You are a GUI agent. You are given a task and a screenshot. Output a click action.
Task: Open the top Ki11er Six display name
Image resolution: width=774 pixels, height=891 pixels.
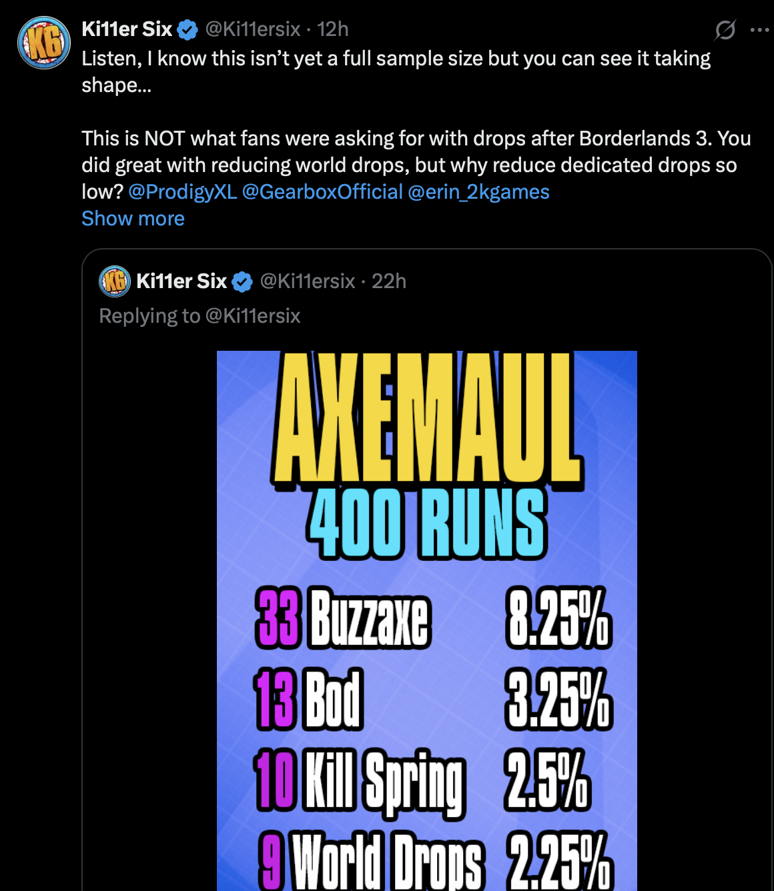127,29
